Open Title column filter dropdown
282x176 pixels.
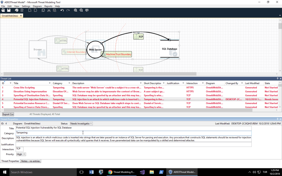click(x=50, y=83)
